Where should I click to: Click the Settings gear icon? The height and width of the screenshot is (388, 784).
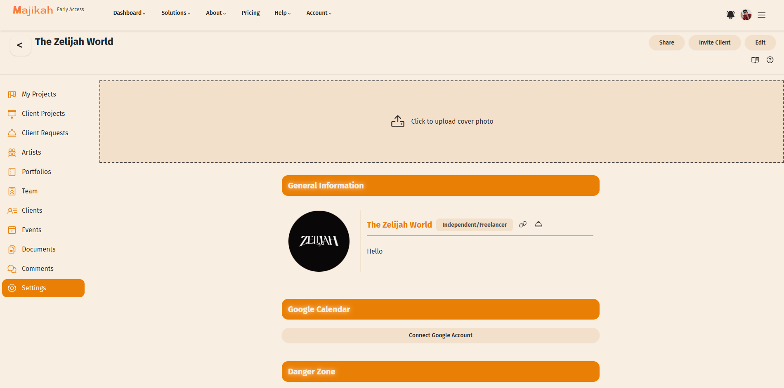coord(12,288)
